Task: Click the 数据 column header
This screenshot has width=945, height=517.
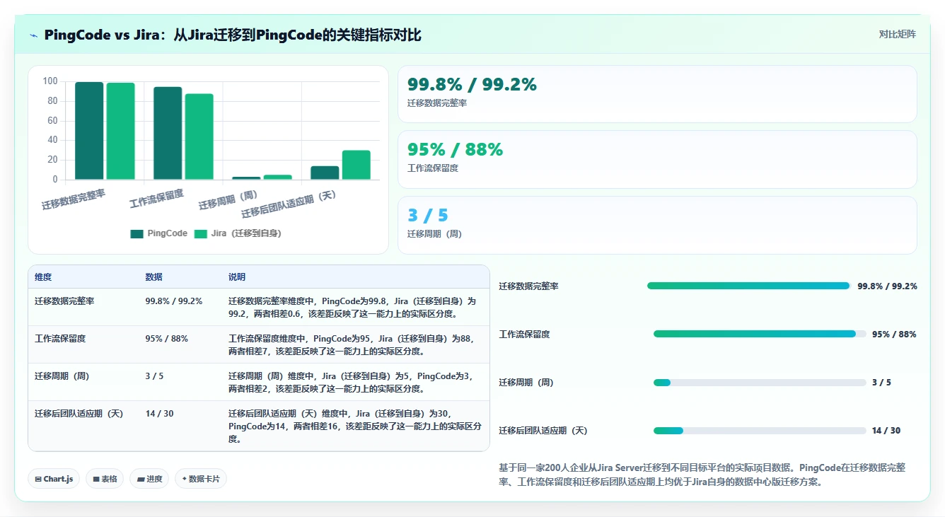Action: pos(153,277)
